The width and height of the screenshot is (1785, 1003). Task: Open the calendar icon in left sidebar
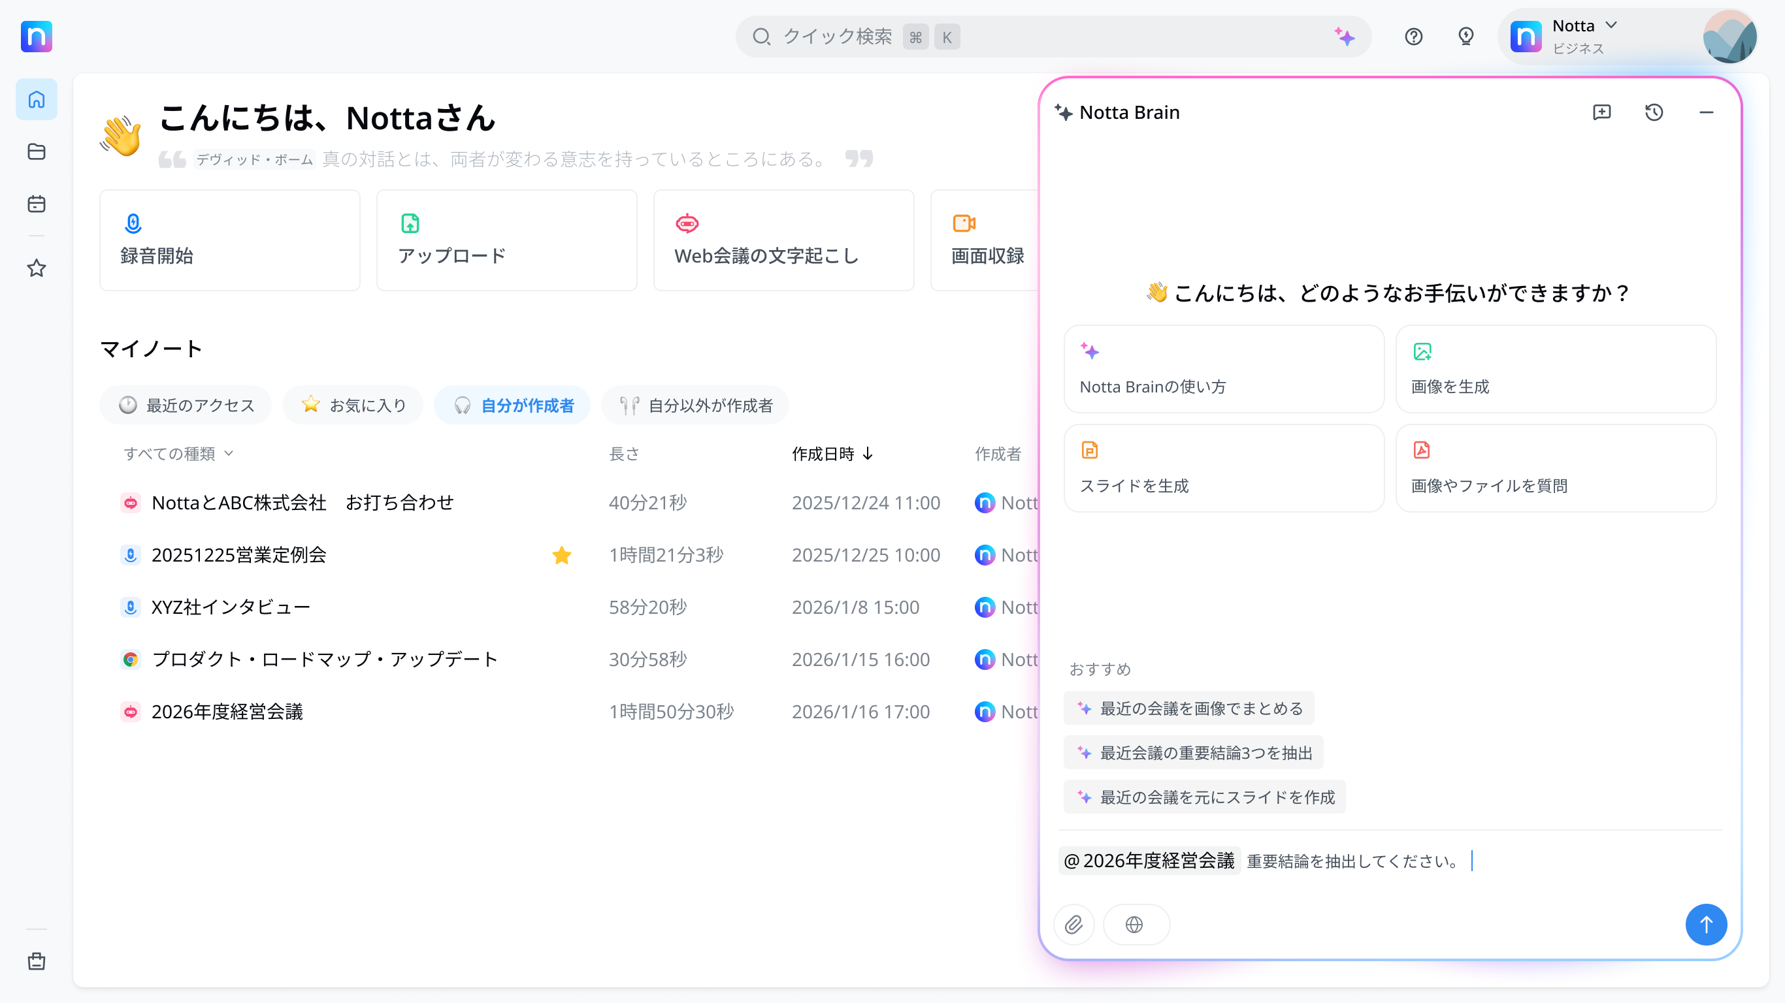pyautogui.click(x=36, y=204)
